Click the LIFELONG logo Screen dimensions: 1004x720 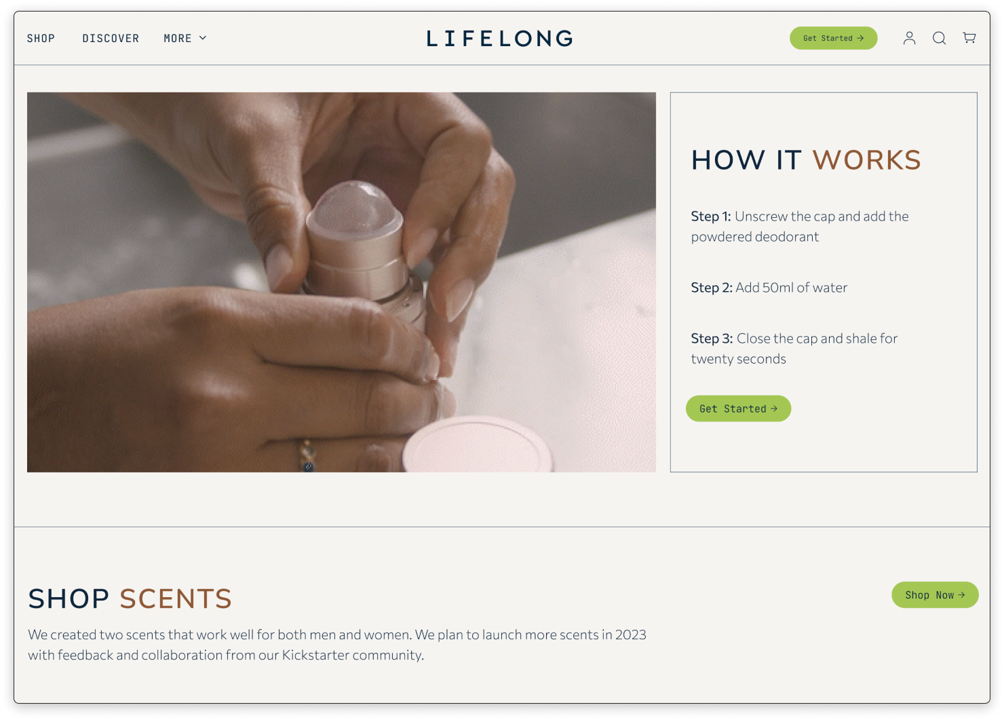[x=500, y=39]
